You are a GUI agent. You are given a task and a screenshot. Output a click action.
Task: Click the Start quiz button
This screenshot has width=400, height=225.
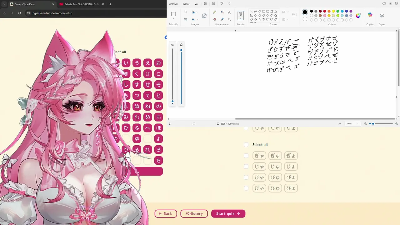[x=228, y=214]
